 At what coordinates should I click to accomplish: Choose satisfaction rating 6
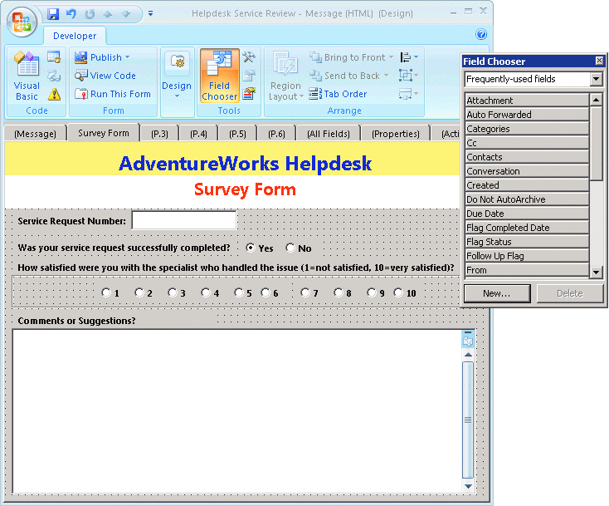point(266,292)
